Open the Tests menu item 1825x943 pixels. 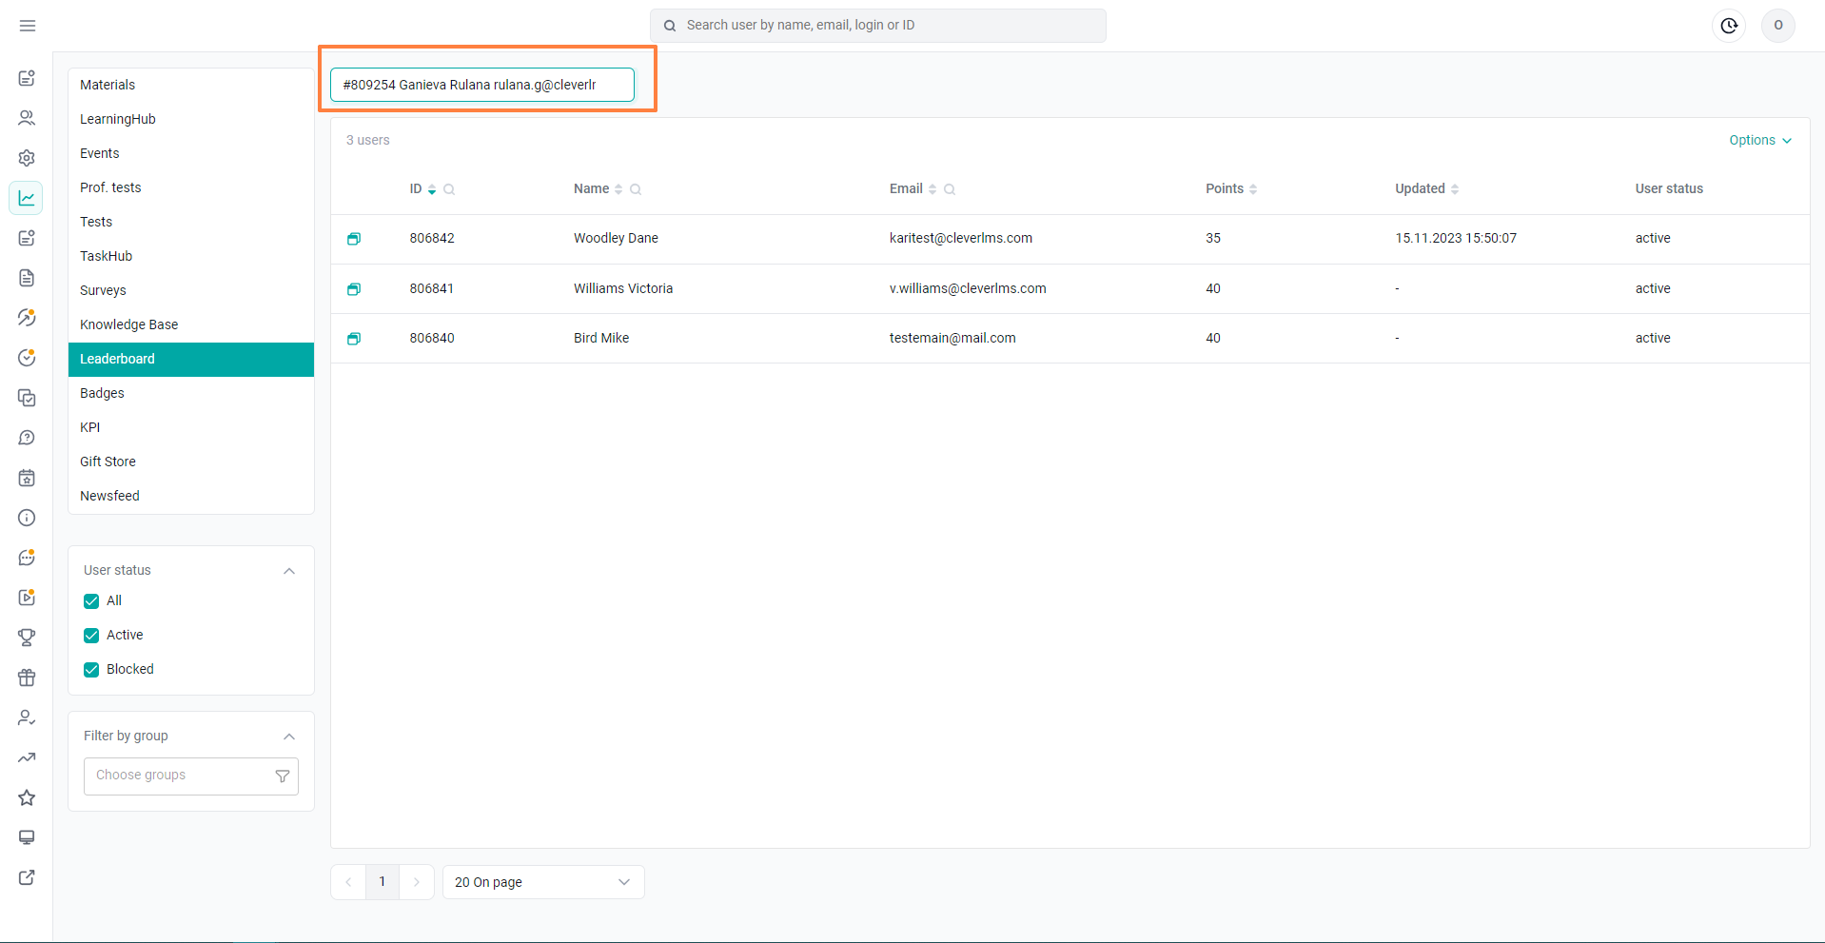pos(191,222)
